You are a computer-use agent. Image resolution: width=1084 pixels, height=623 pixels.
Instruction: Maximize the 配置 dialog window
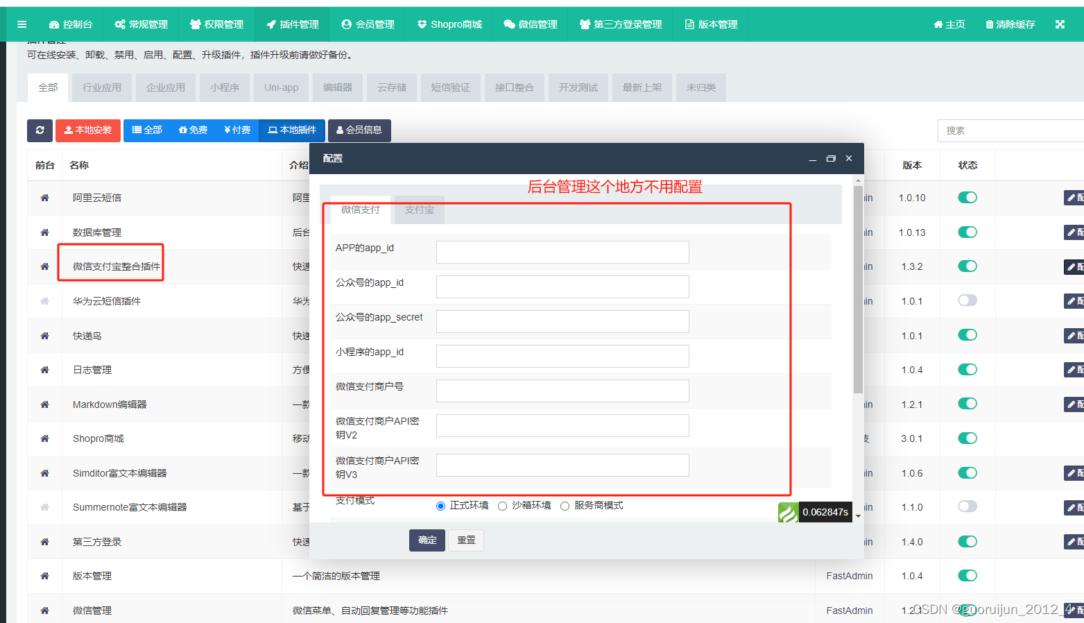(831, 159)
